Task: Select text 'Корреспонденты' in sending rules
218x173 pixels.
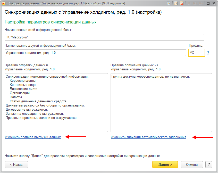Action: coord(23,81)
